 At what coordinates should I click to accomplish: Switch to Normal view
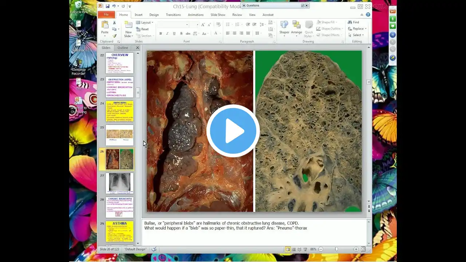(288, 249)
